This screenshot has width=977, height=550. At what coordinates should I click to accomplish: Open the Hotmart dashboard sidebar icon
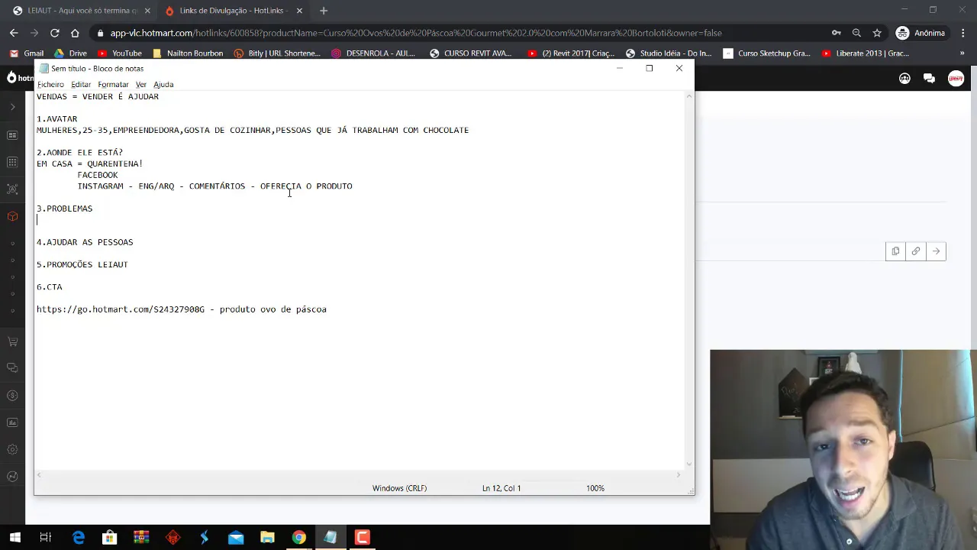pyautogui.click(x=12, y=135)
